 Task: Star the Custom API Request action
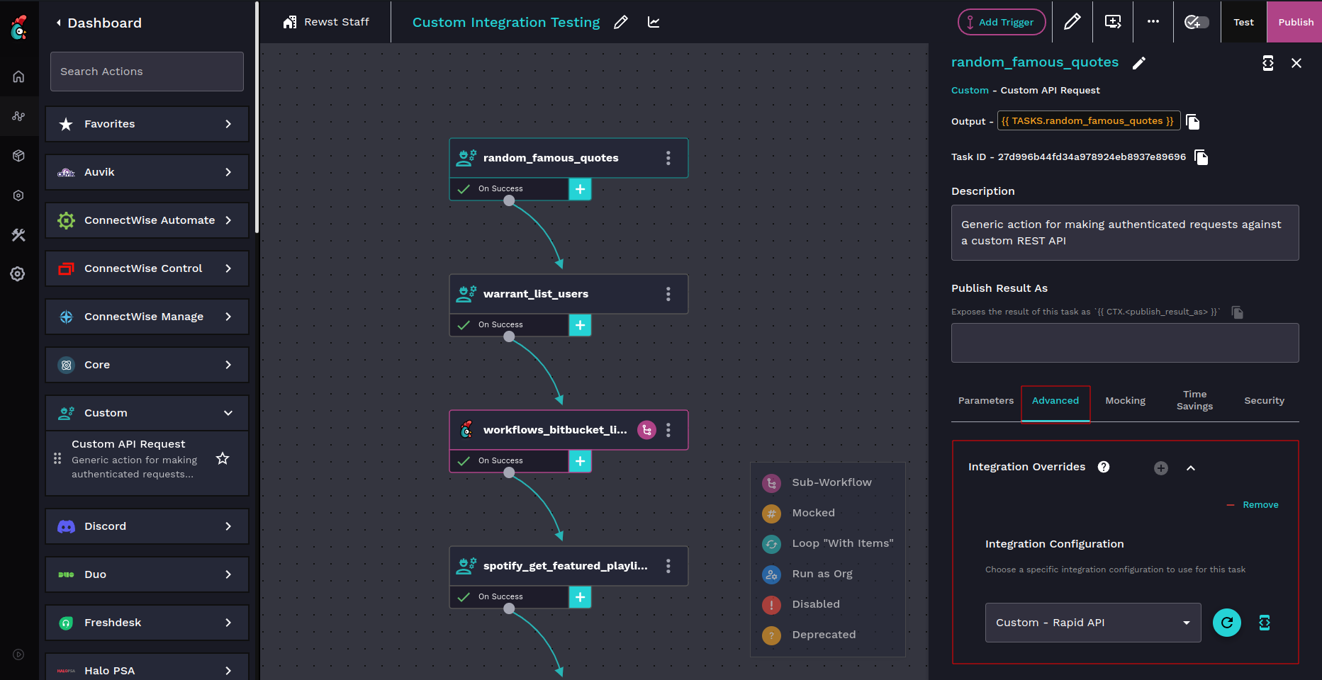tap(223, 458)
